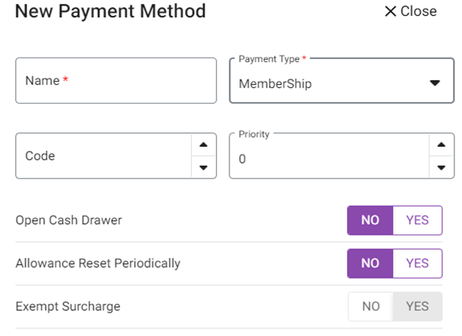
Task: Close the New Payment Method dialog
Action: (x=410, y=11)
